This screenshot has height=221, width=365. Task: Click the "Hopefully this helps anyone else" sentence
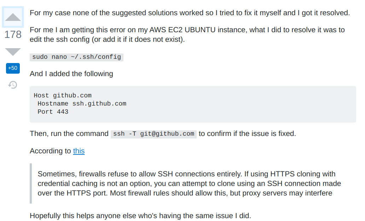point(140,216)
